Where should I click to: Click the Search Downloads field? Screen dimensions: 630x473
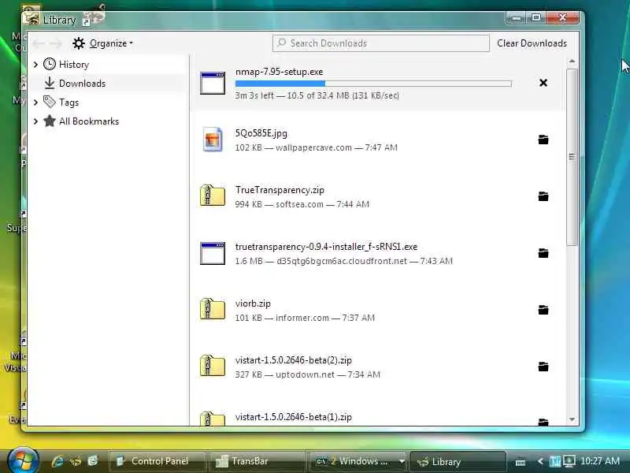point(381,43)
